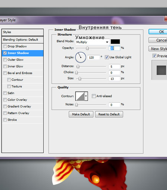This screenshot has width=167, height=190.
Task: Check the Texture sub-option checkbox
Action: pos(9,86)
